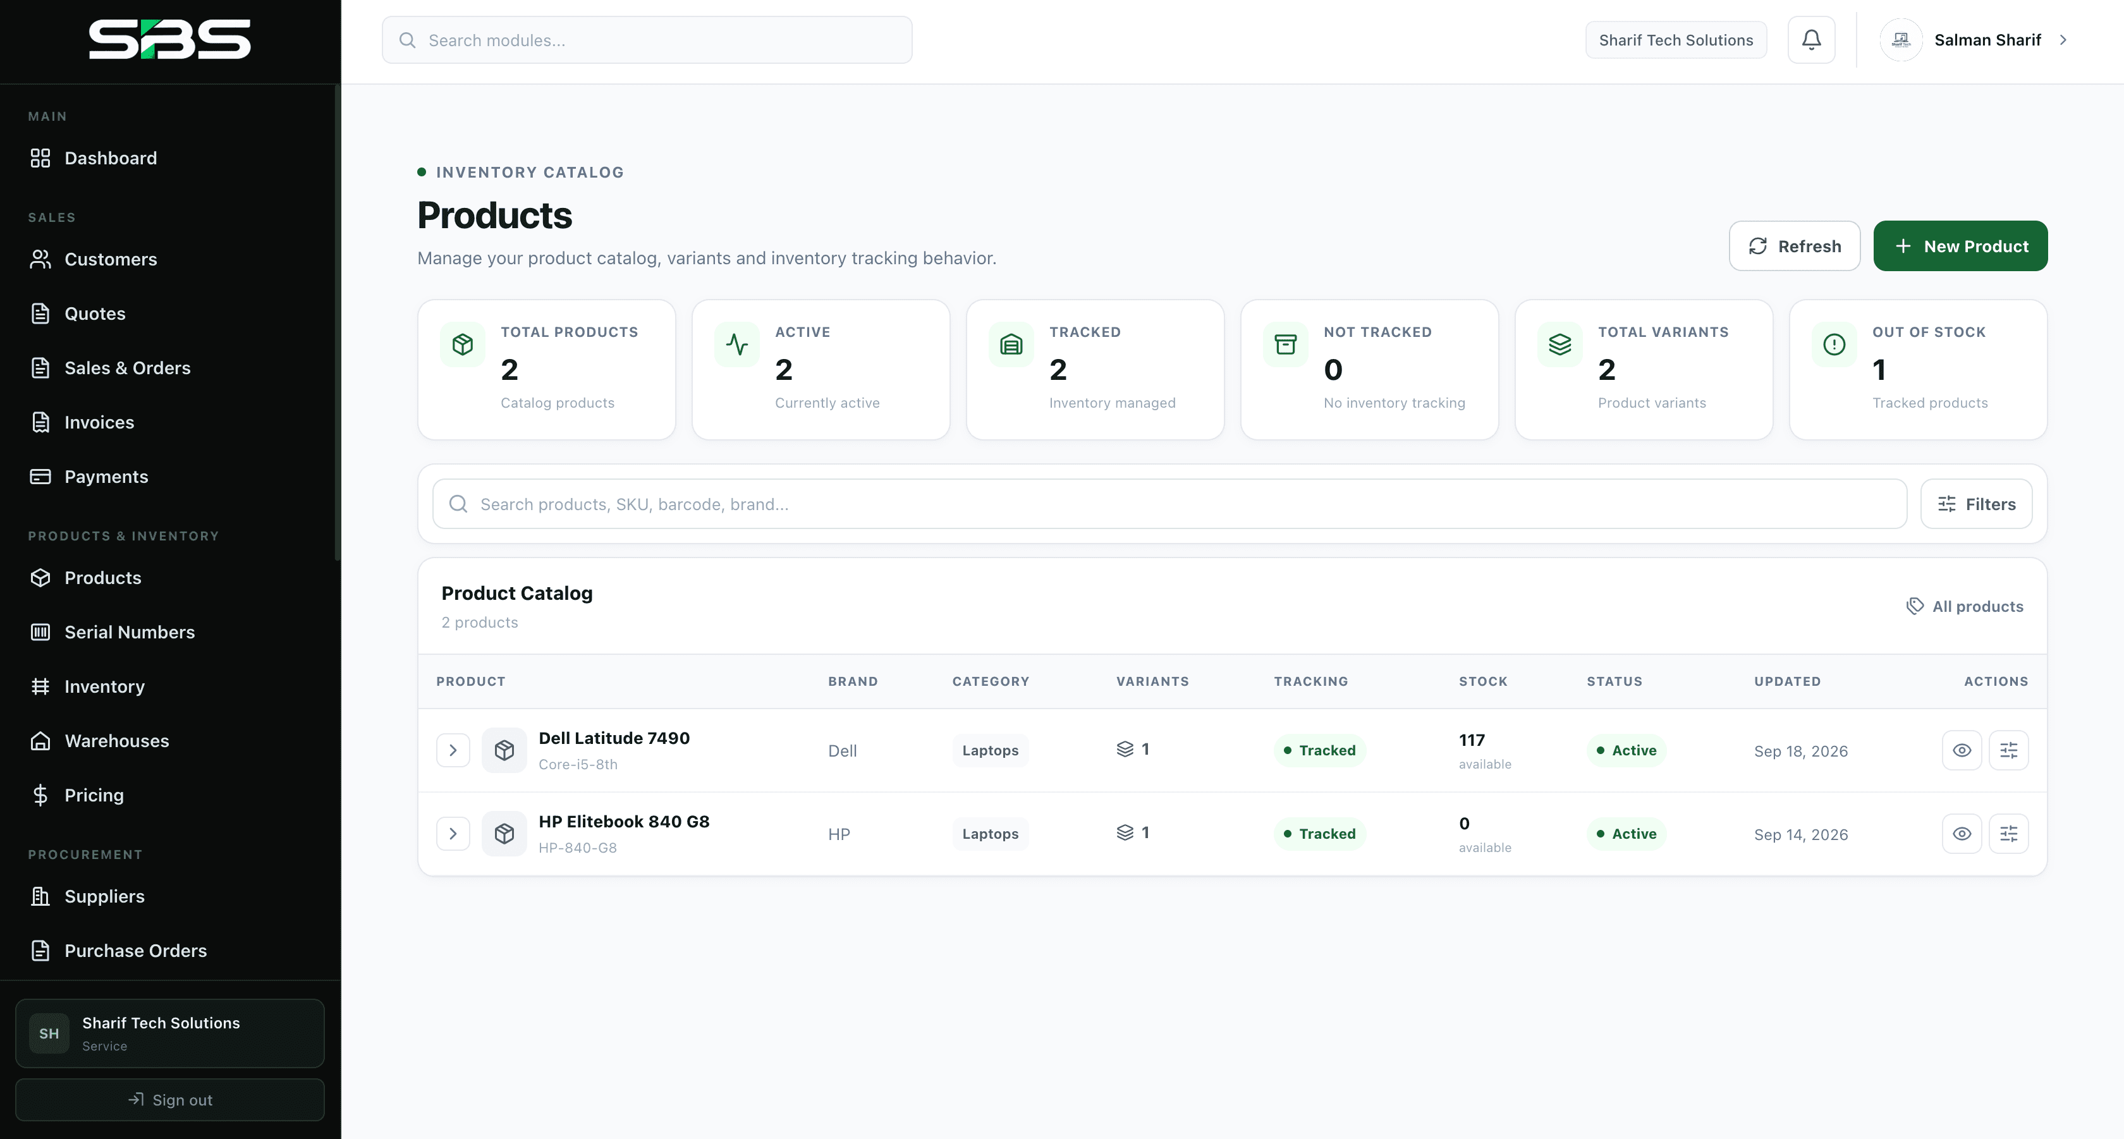Click the Total Products box icon
2124x1139 pixels.
pyautogui.click(x=463, y=344)
